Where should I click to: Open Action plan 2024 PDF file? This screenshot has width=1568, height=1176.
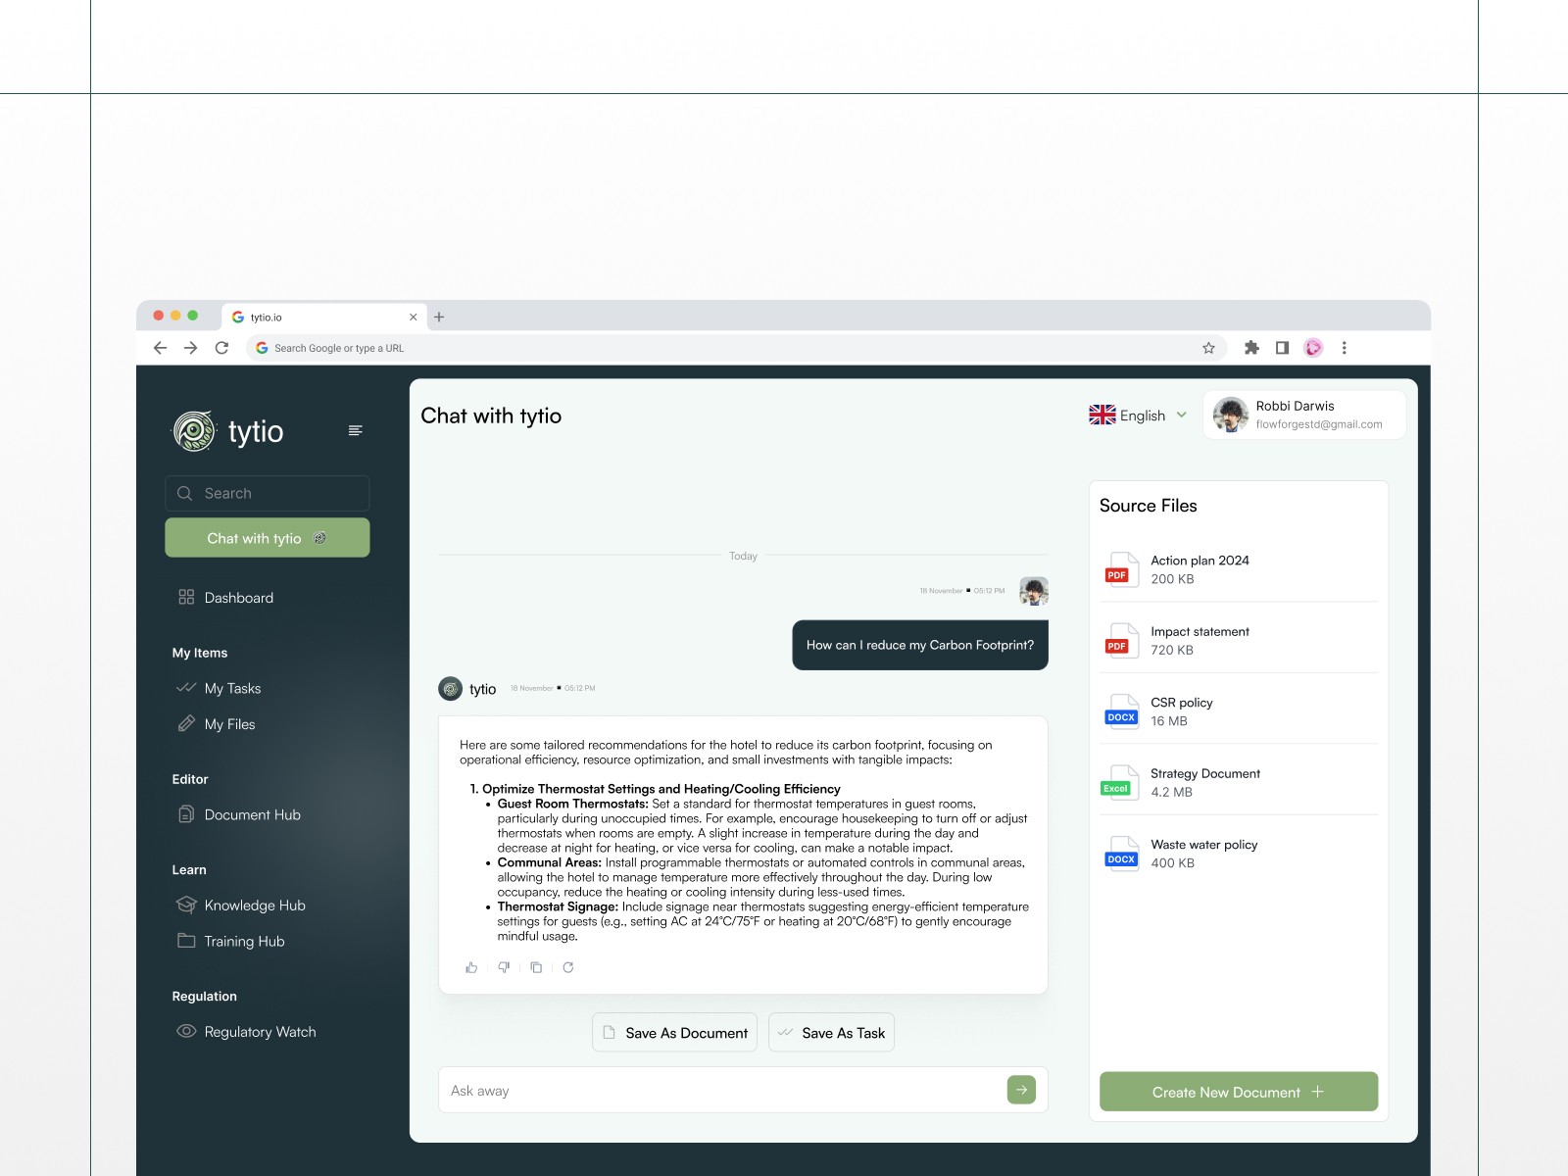pyautogui.click(x=1239, y=569)
